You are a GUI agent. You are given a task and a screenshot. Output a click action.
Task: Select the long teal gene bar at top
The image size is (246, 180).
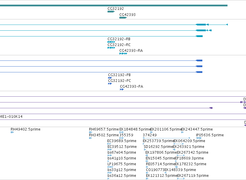click(114, 5)
